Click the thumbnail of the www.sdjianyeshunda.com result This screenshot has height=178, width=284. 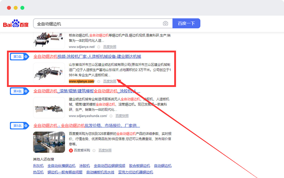(49, 107)
